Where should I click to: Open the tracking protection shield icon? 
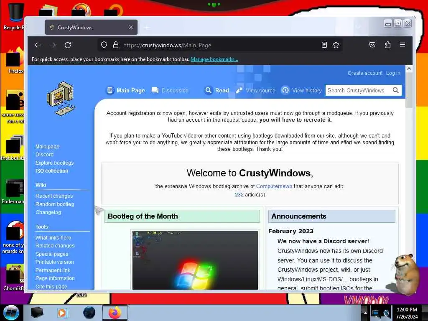point(104,45)
